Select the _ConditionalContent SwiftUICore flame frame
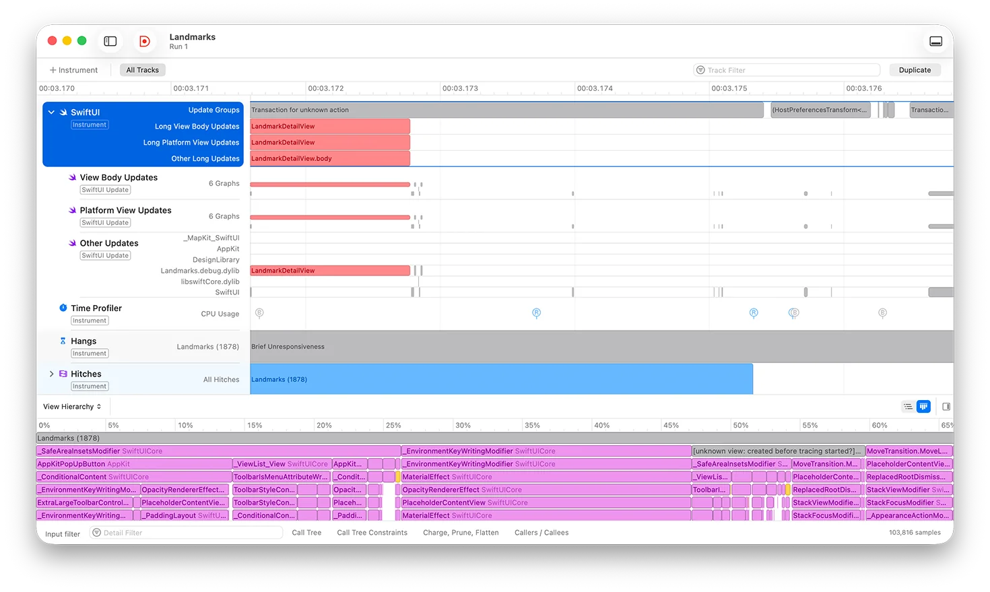The image size is (990, 592). tap(134, 477)
